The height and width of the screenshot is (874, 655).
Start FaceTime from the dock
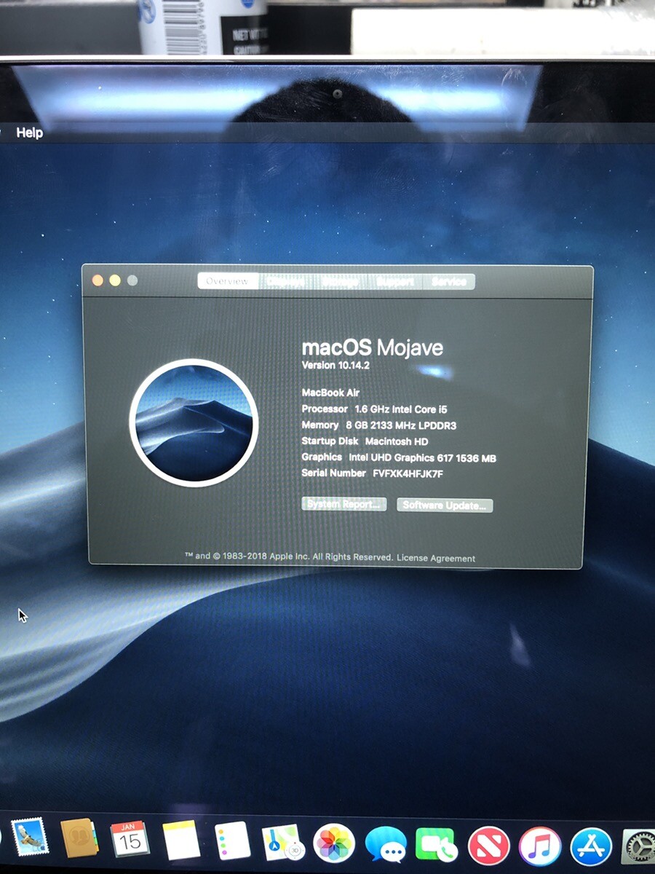coord(437,846)
